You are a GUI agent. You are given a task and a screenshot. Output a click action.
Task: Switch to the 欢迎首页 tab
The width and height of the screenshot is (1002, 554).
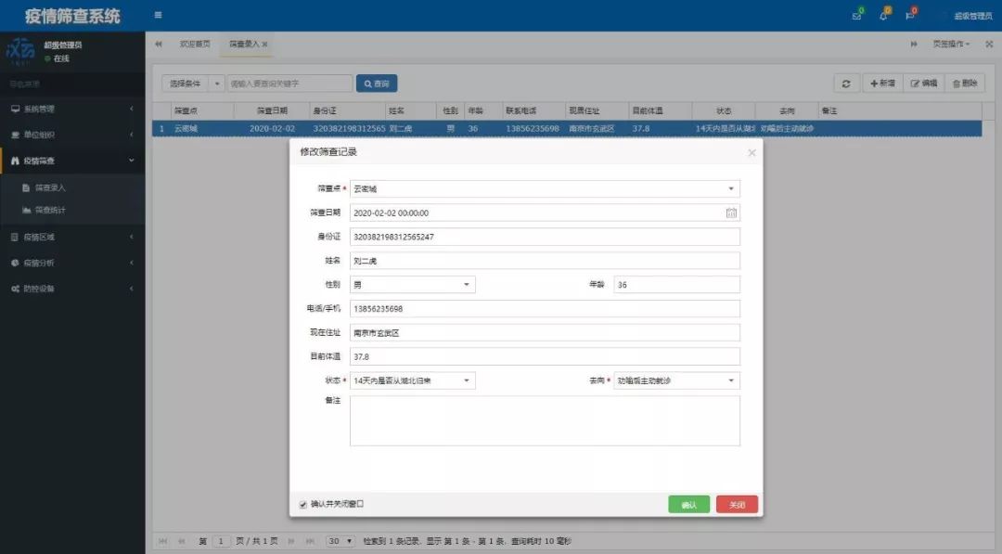194,44
